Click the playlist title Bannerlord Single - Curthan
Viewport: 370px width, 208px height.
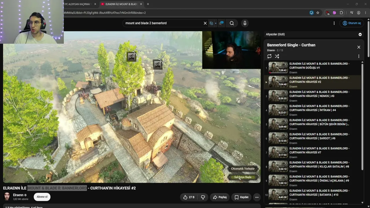[291, 45]
